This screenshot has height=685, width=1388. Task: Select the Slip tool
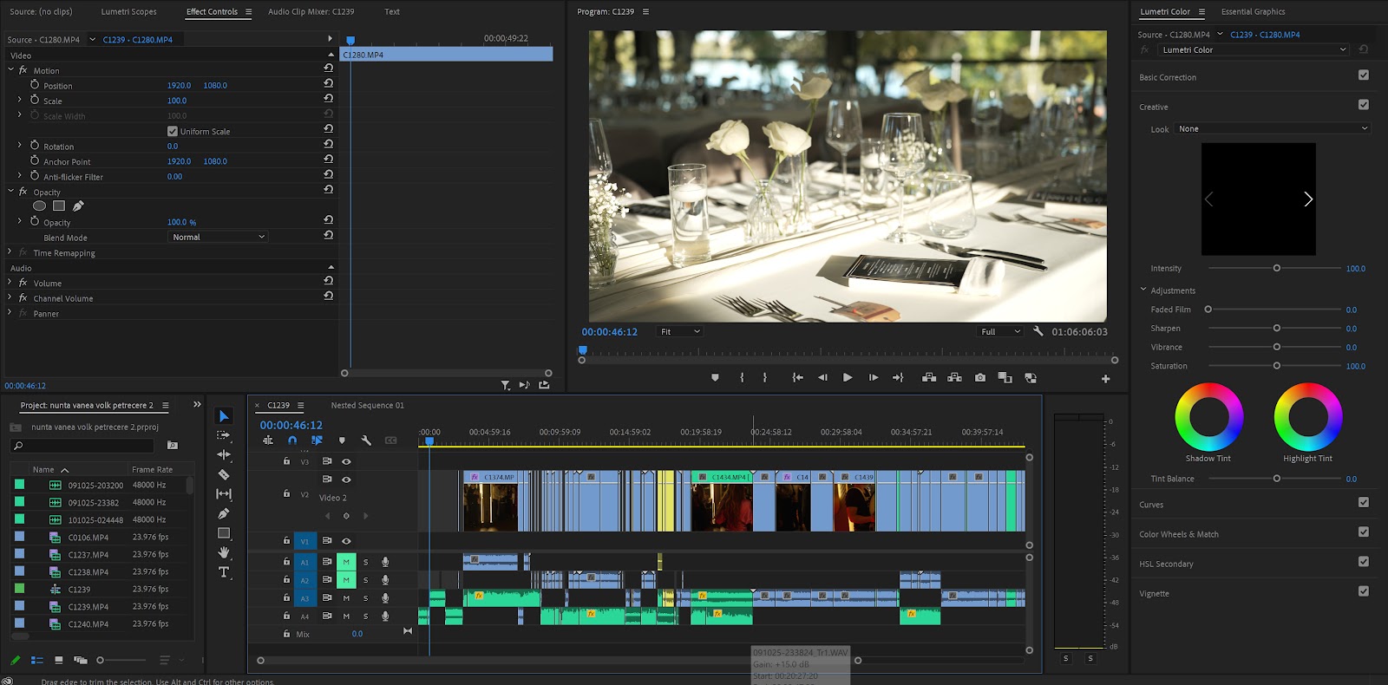[x=224, y=493]
